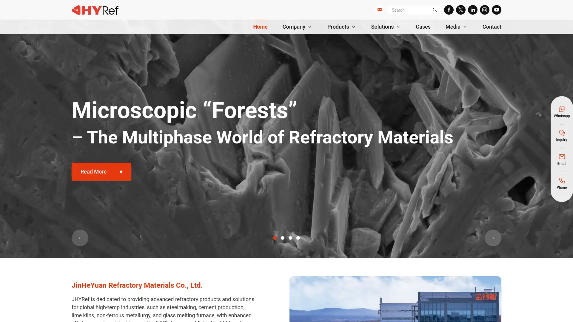Expand the Products dropdown menu
The height and width of the screenshot is (322, 573).
click(x=341, y=27)
